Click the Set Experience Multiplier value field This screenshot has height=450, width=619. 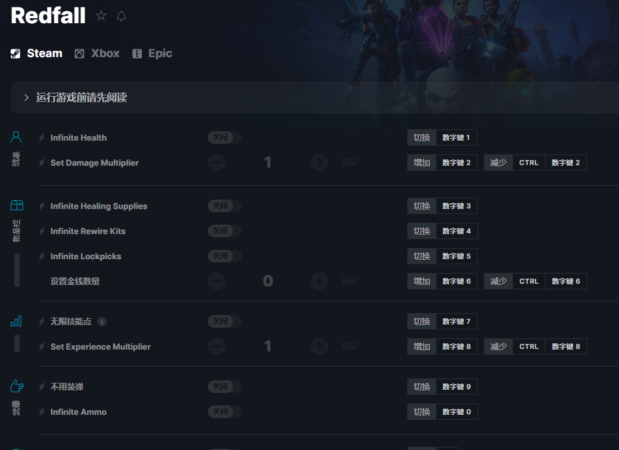point(268,346)
